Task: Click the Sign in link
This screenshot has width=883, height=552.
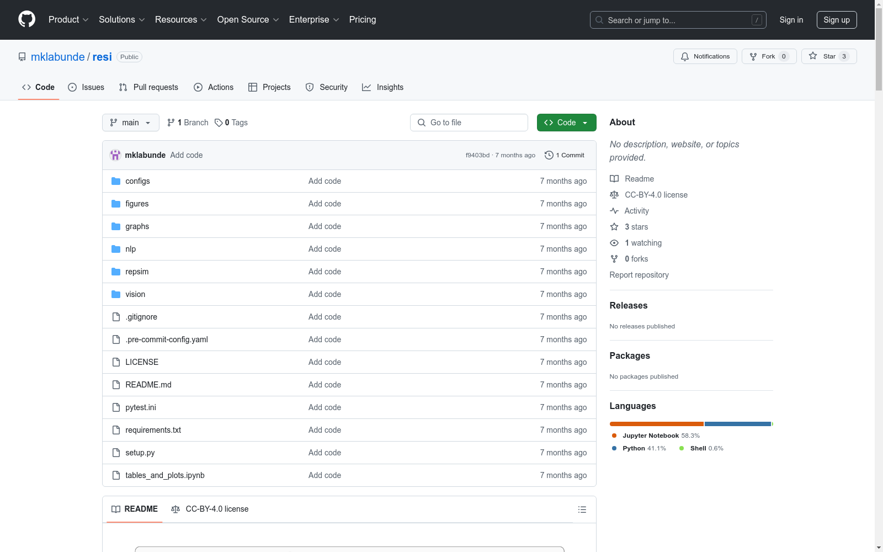Action: (791, 20)
